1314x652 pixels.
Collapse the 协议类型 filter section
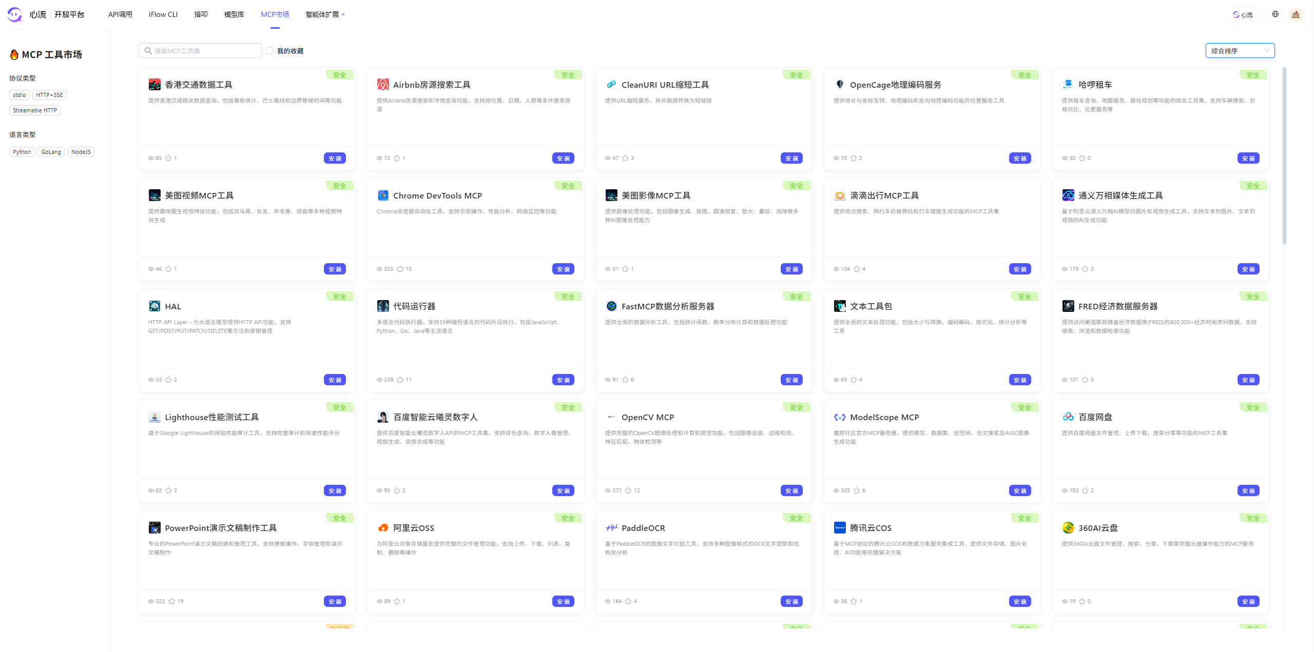point(22,78)
